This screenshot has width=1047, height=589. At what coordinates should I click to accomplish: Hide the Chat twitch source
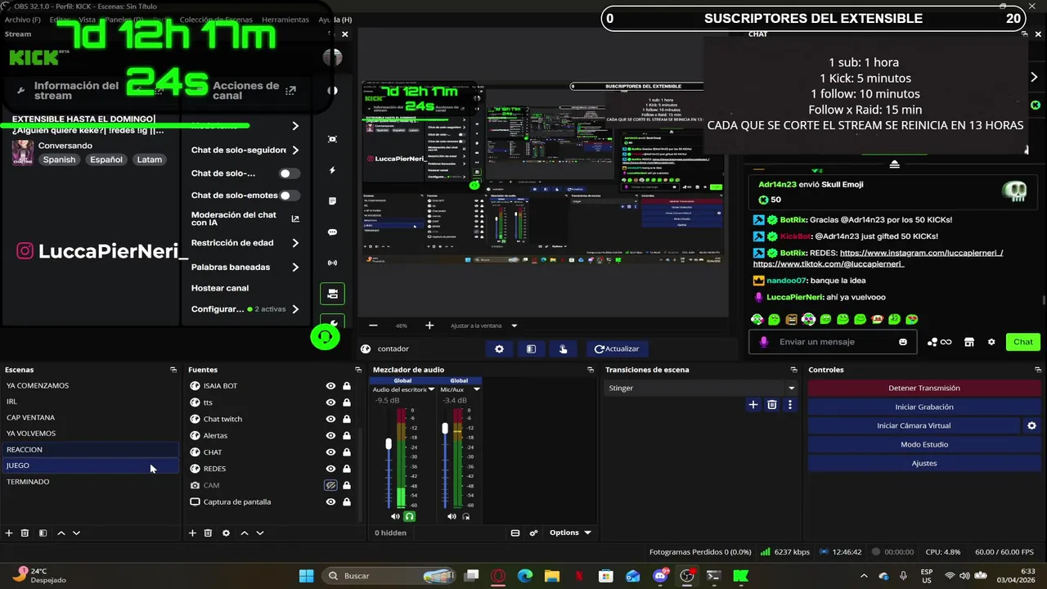click(330, 419)
